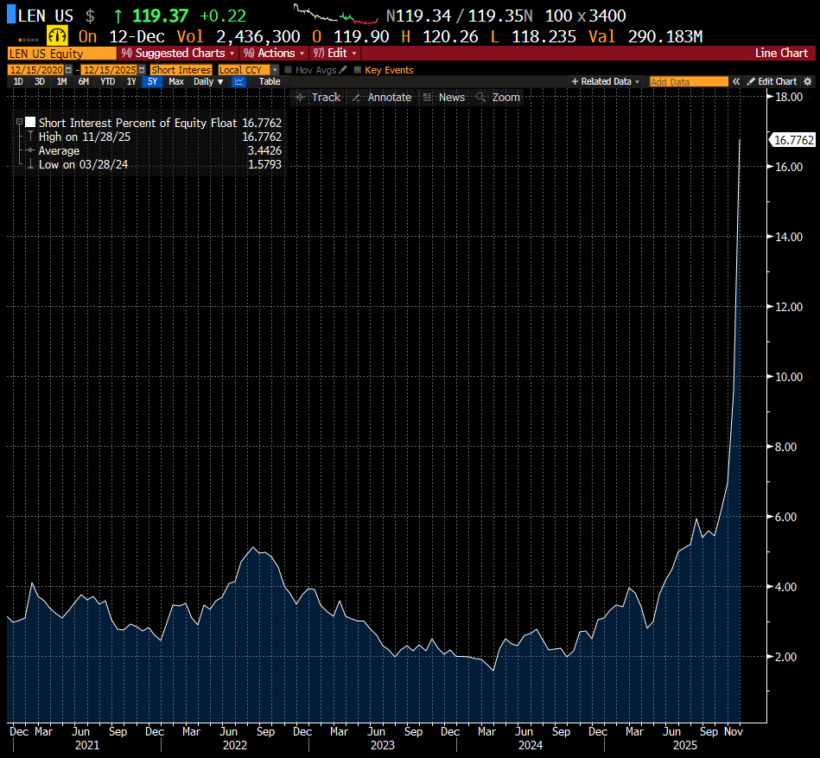Click the Track crosshair icon
The width and height of the screenshot is (820, 758).
click(x=300, y=98)
